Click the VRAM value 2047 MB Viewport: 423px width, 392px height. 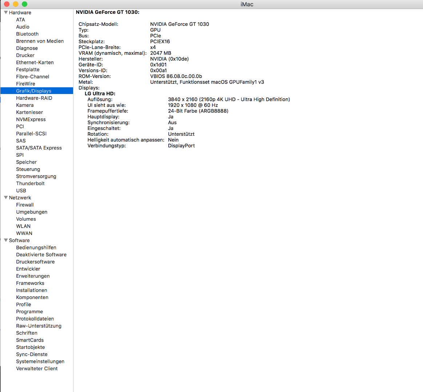(x=161, y=53)
